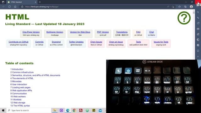Open Microsoft Edge on taskbar
The width and height of the screenshot is (201, 113).
68,110
